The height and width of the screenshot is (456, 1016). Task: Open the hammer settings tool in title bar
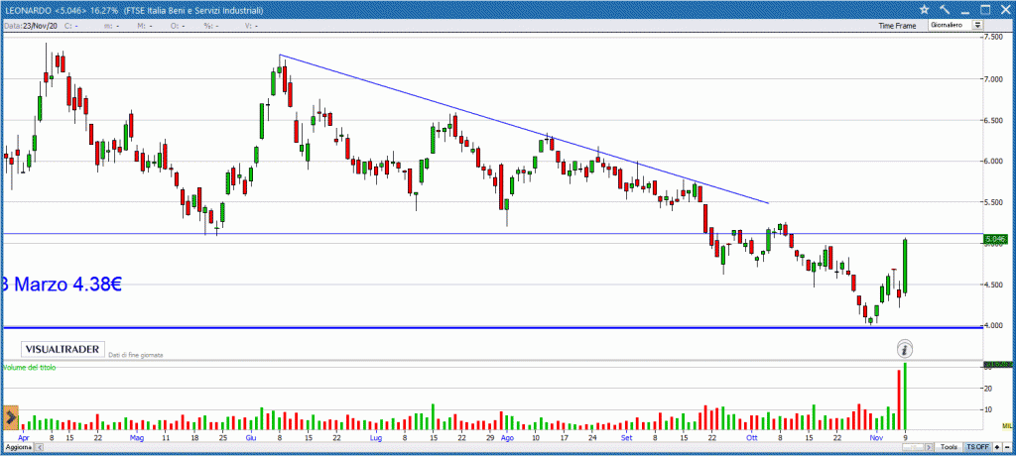click(944, 9)
